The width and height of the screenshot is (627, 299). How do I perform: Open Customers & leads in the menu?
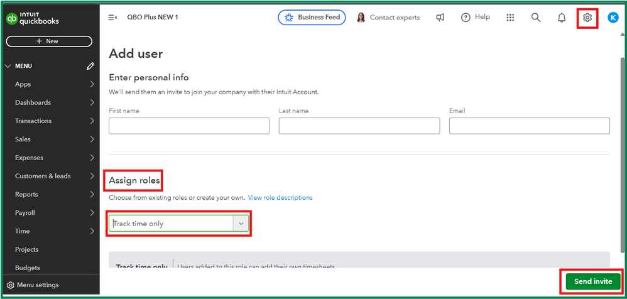click(x=43, y=177)
